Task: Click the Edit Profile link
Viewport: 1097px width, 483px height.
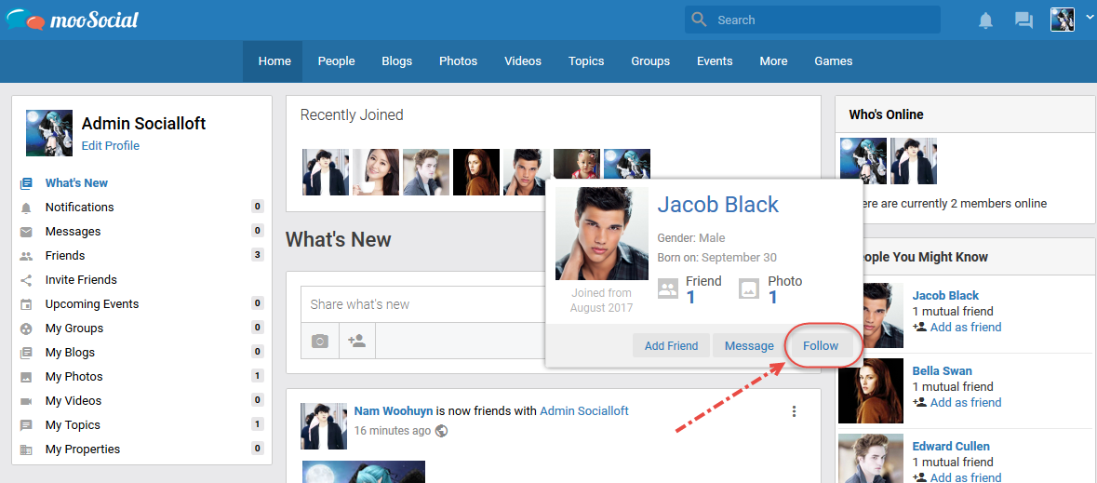Action: pos(111,145)
